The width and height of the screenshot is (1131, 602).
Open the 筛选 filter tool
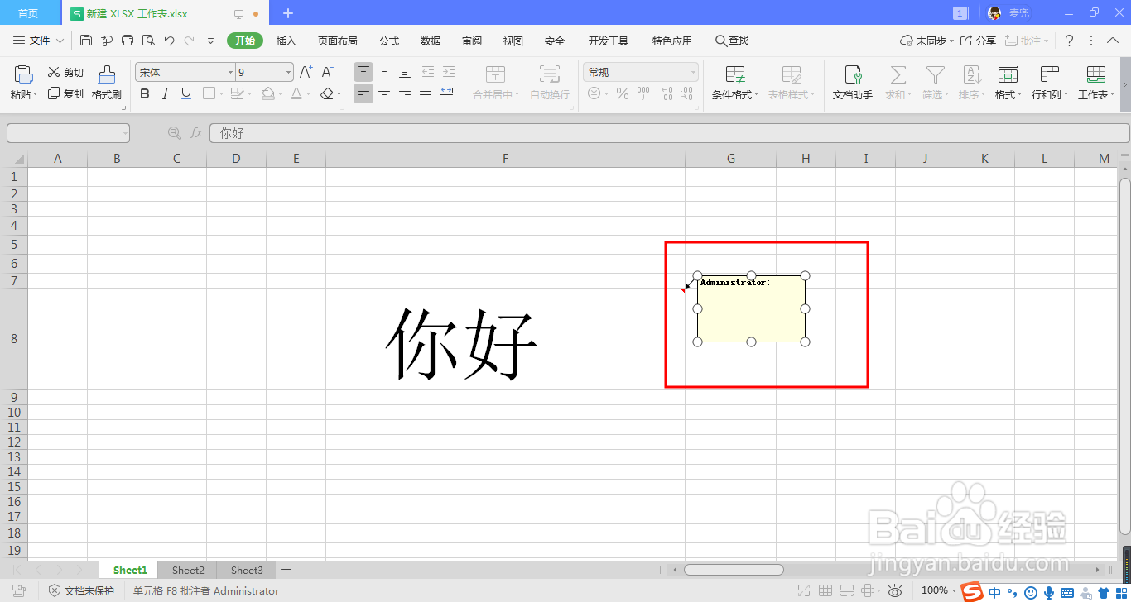click(936, 80)
